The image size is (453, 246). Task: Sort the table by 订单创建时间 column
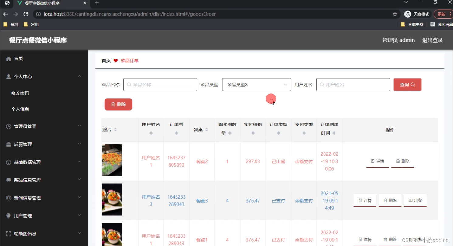334,133
